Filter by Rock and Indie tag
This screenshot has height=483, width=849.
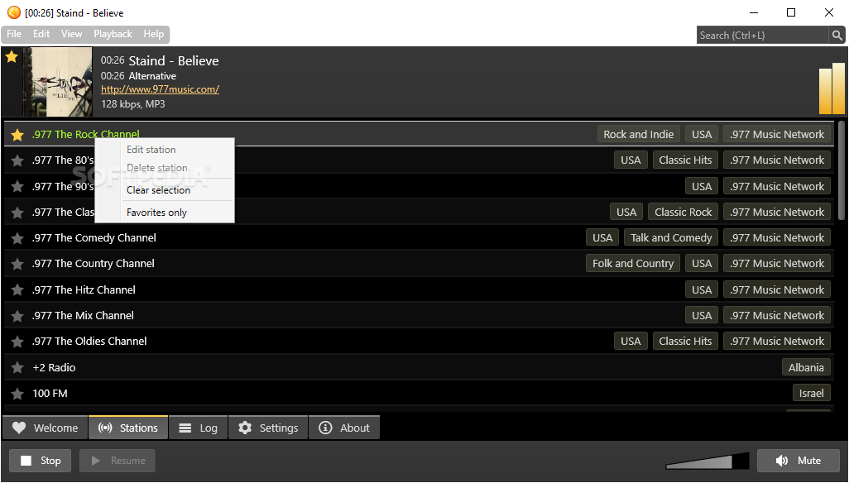(638, 135)
